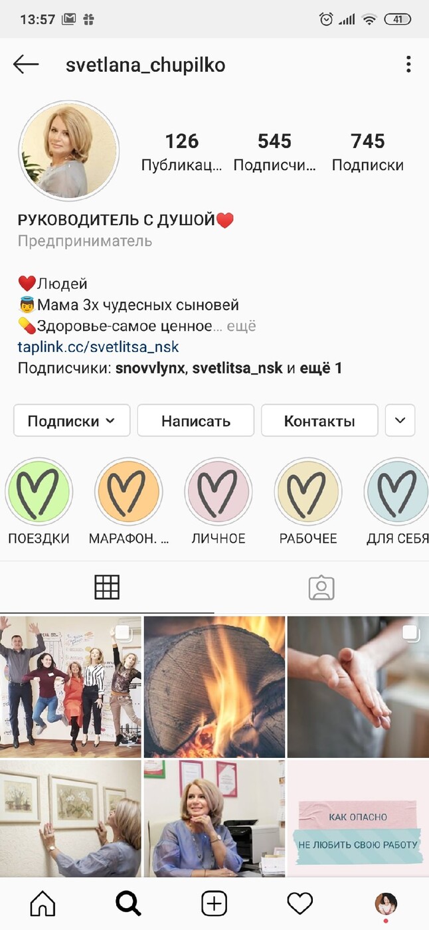
Task: Expand suggested accounts chevron button
Action: pyautogui.click(x=400, y=420)
